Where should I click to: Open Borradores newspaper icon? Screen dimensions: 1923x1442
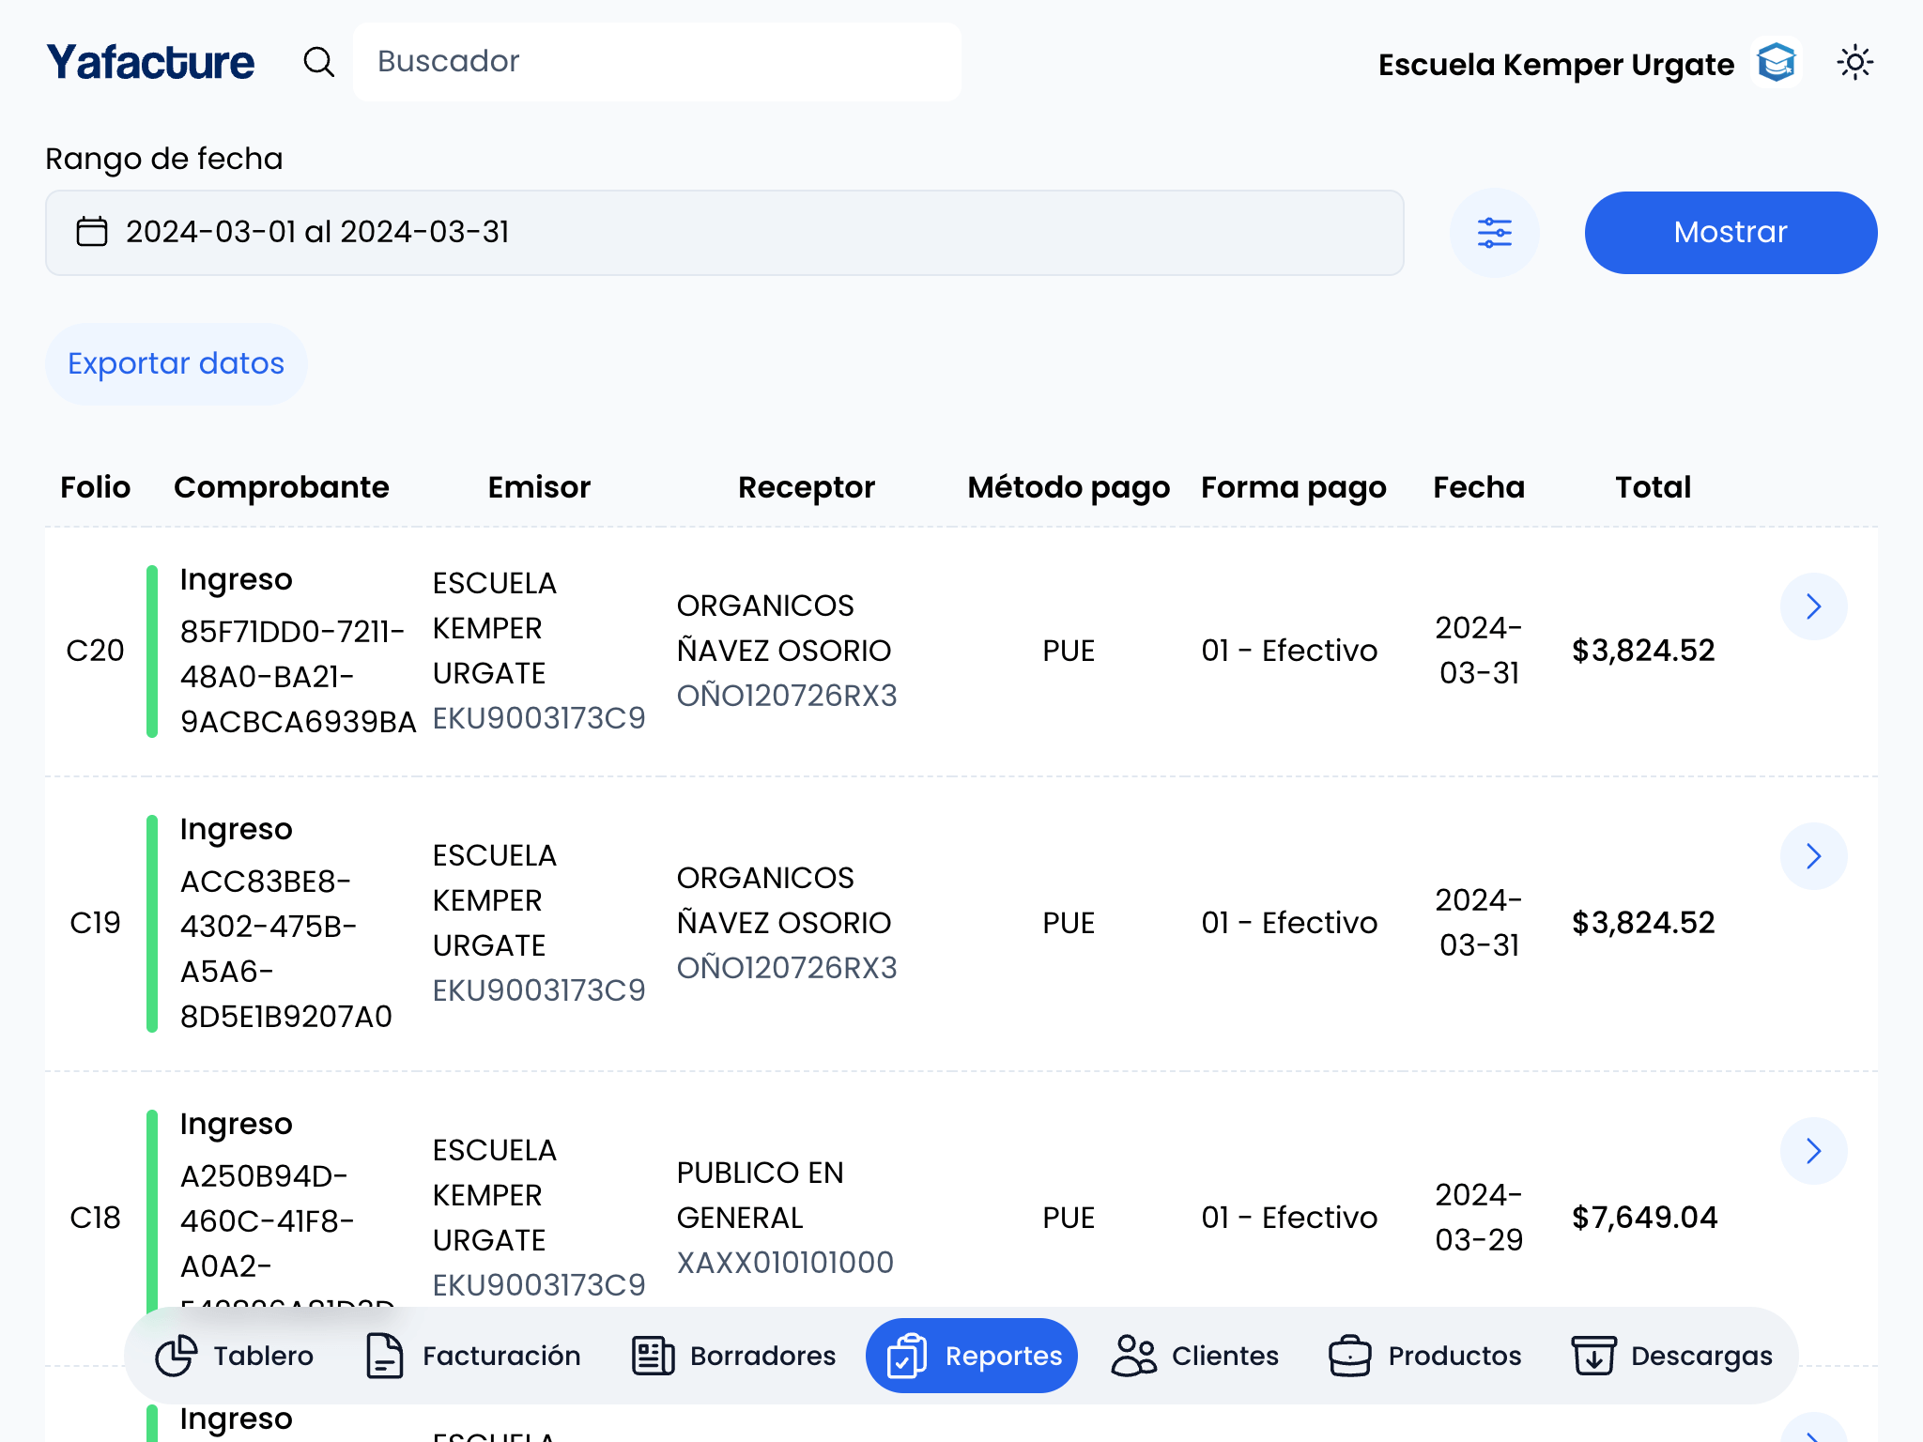tap(653, 1356)
